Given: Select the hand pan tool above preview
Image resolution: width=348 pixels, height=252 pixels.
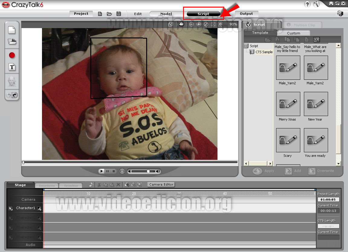Looking at the screenshot, I should [x=181, y=24].
